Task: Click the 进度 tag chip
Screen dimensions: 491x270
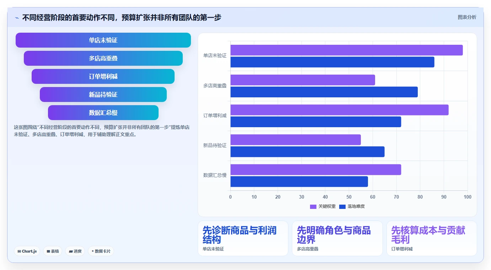Action: [75, 251]
